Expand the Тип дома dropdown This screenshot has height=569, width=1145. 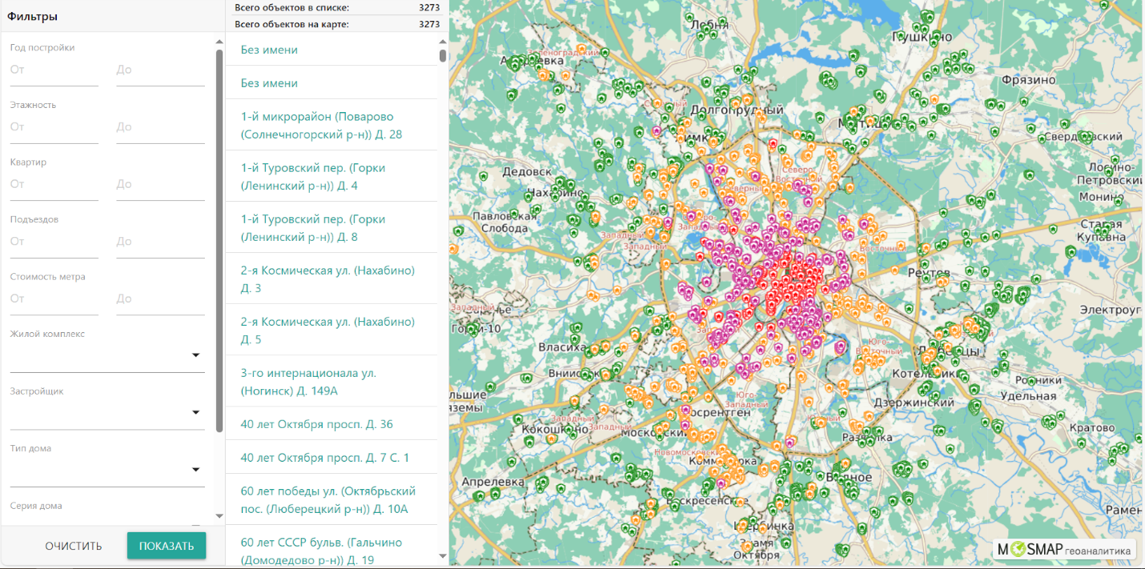(x=196, y=470)
